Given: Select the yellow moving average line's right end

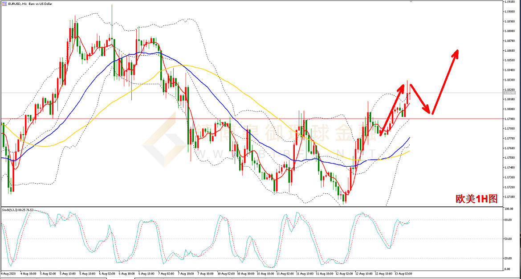Looking at the screenshot, I should [409, 151].
